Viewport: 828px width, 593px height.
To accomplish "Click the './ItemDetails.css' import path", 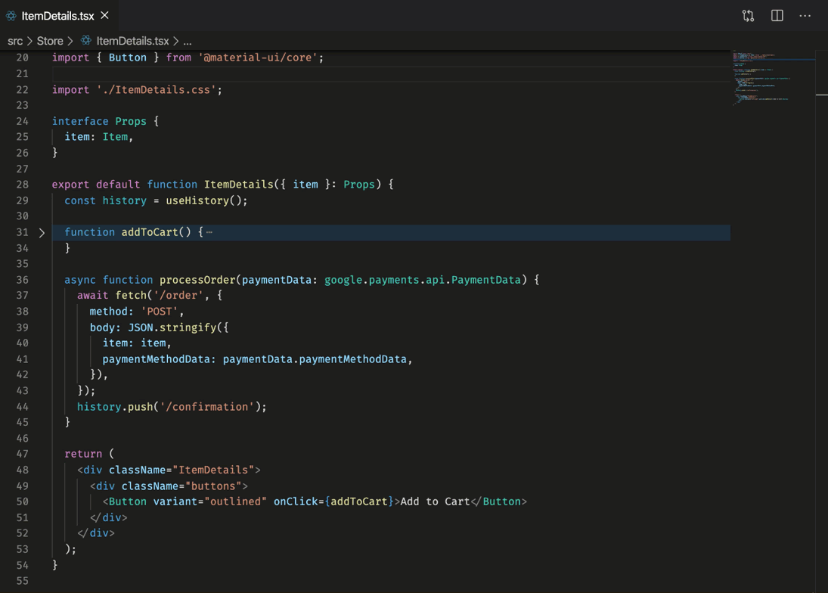I will point(159,89).
